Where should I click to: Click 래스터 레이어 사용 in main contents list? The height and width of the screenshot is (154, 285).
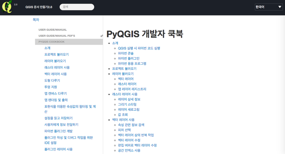coord(125,94)
